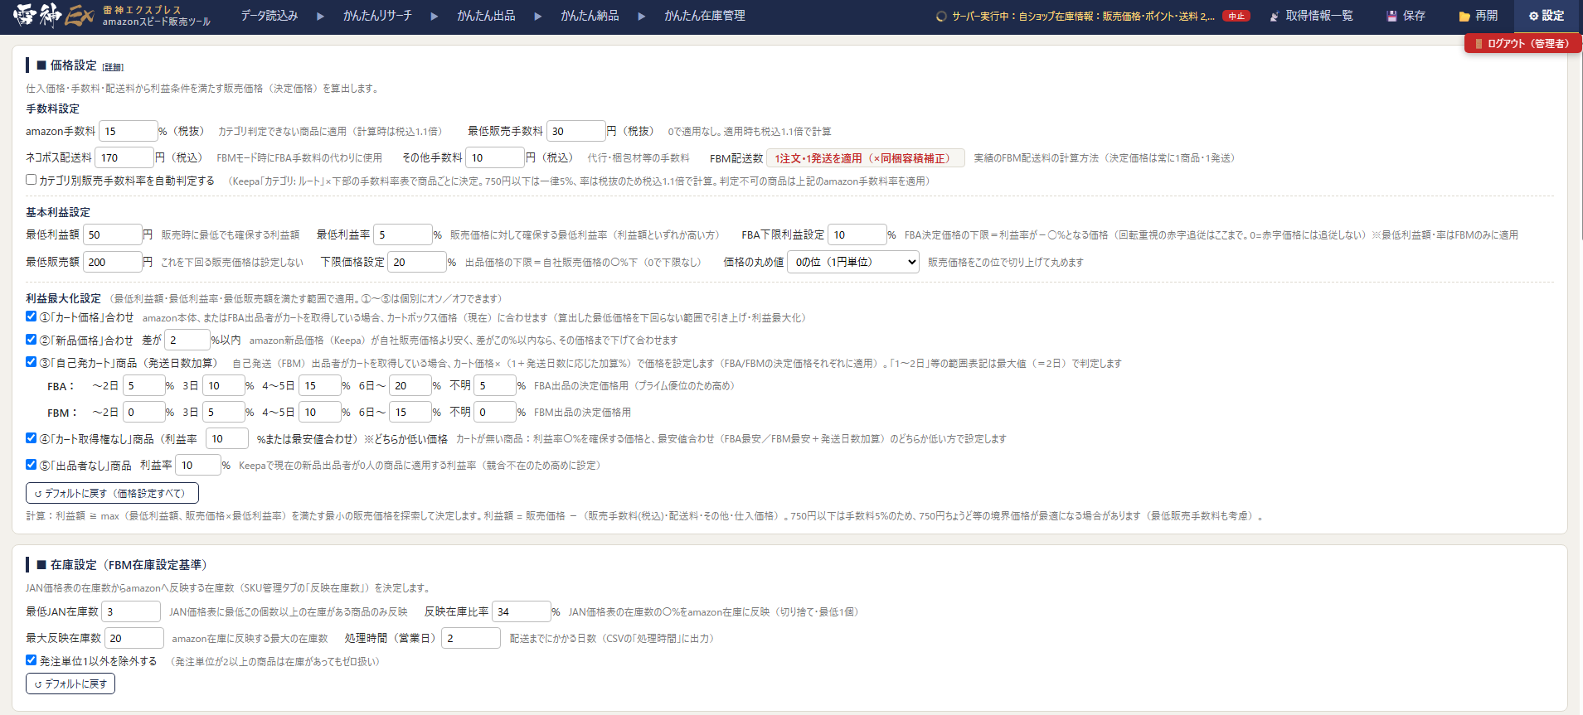Click デフォルトに戻す button in 在庫設定
Screen dimensions: 1583x715
[70, 684]
